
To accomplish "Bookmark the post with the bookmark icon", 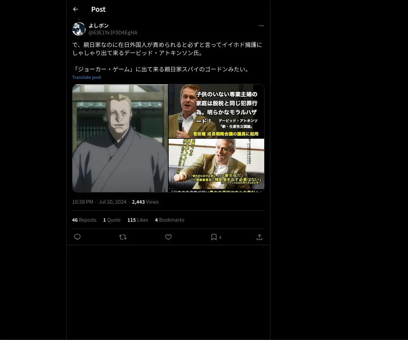I will click(x=214, y=237).
